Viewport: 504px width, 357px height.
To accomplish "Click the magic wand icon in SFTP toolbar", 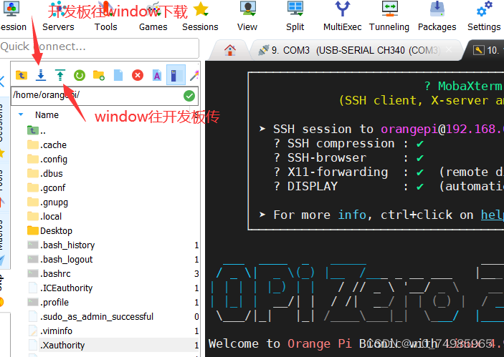I will click(x=194, y=75).
